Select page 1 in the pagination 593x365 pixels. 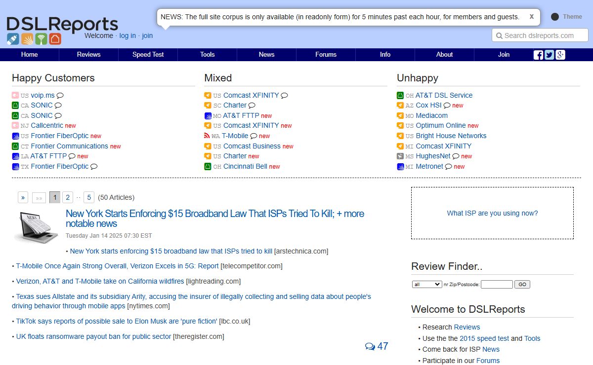55,197
